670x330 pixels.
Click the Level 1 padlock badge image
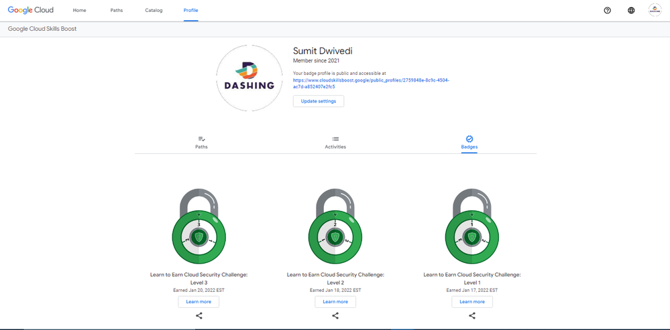(x=472, y=226)
